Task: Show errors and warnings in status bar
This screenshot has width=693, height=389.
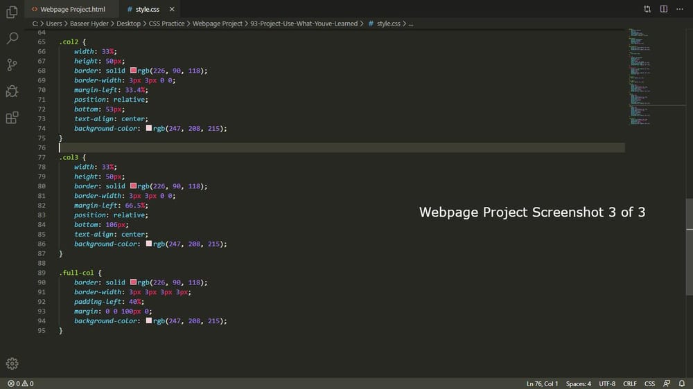Action: coord(20,383)
